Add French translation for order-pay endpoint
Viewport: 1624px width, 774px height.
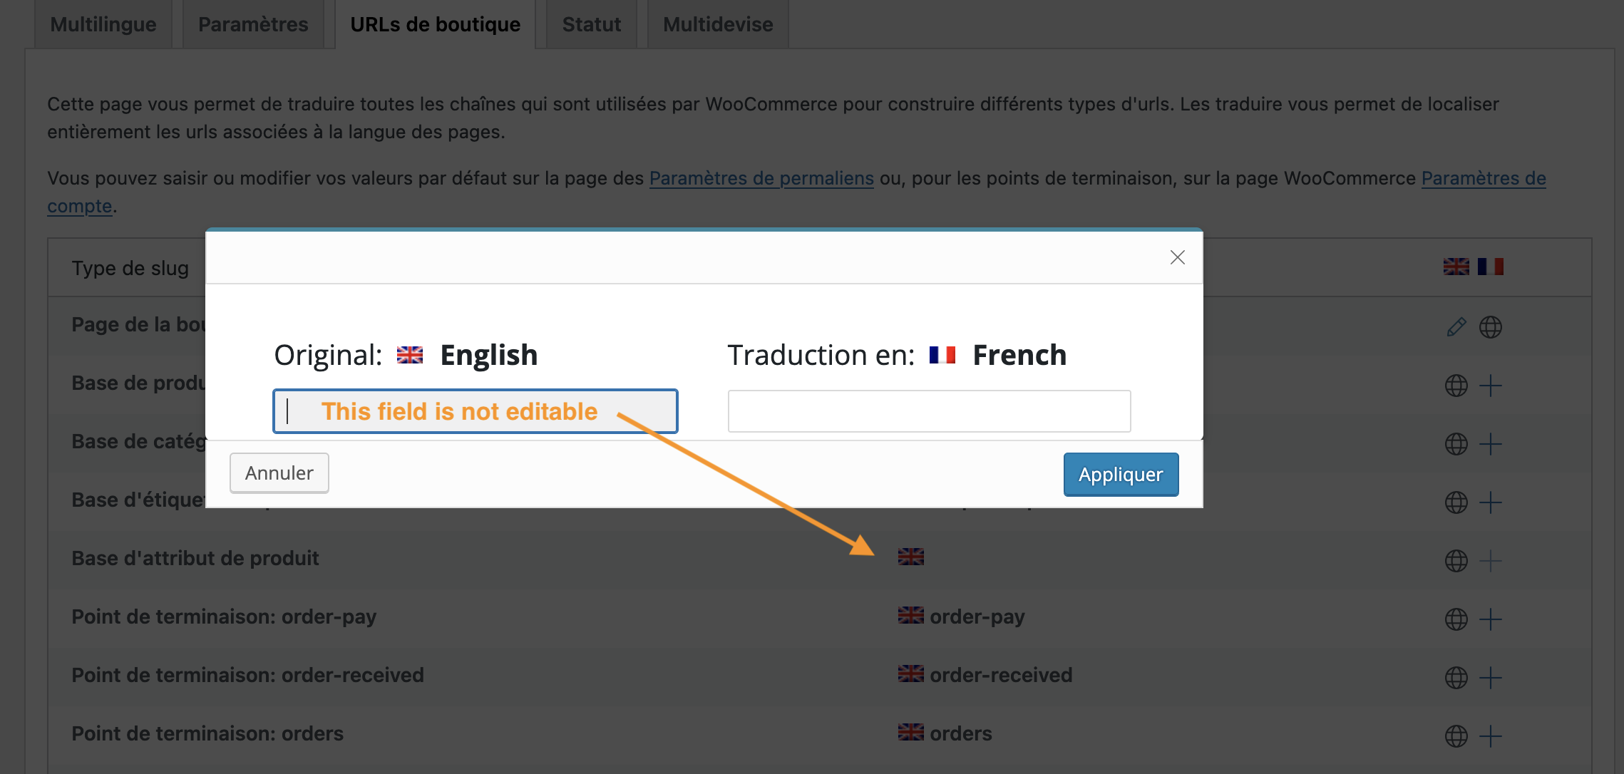(x=1490, y=619)
